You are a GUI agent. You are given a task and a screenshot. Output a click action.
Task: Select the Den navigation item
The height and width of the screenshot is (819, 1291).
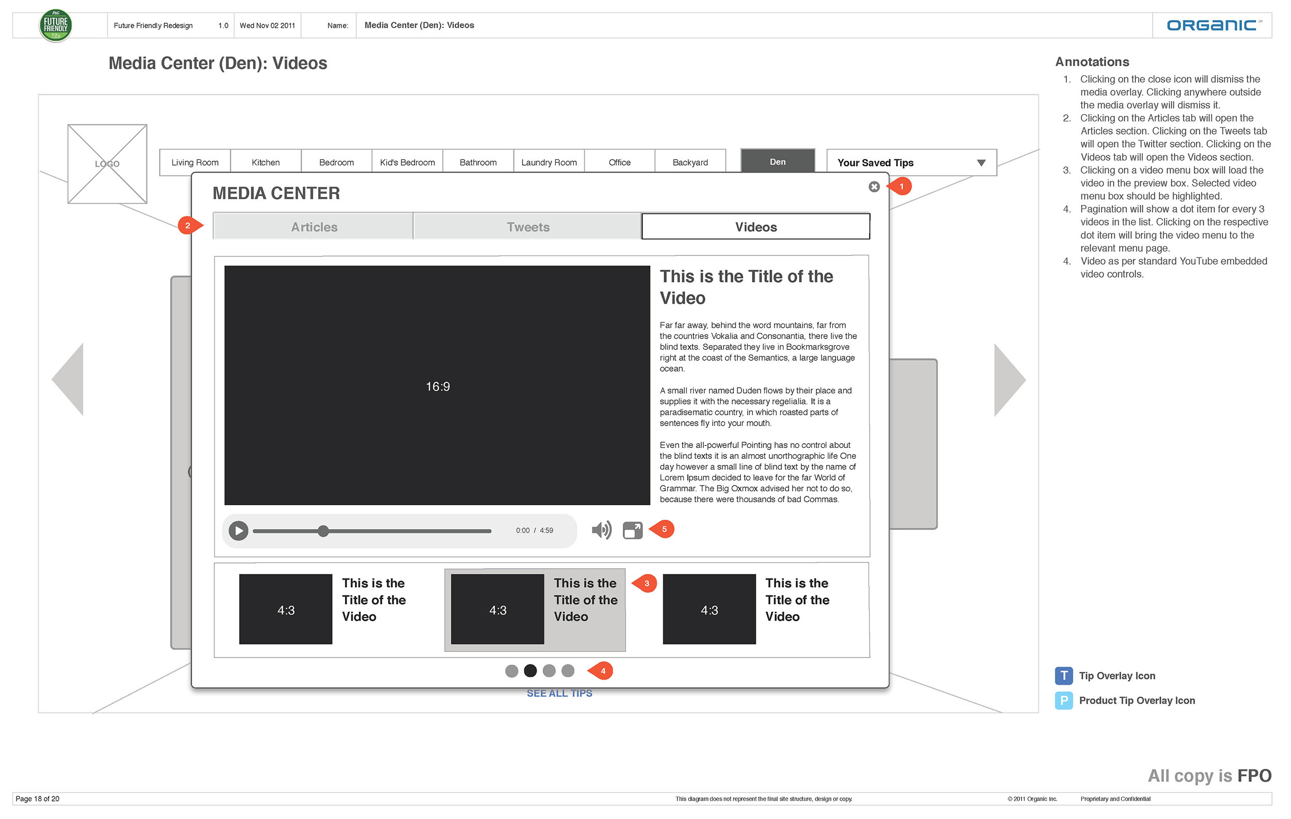[778, 160]
